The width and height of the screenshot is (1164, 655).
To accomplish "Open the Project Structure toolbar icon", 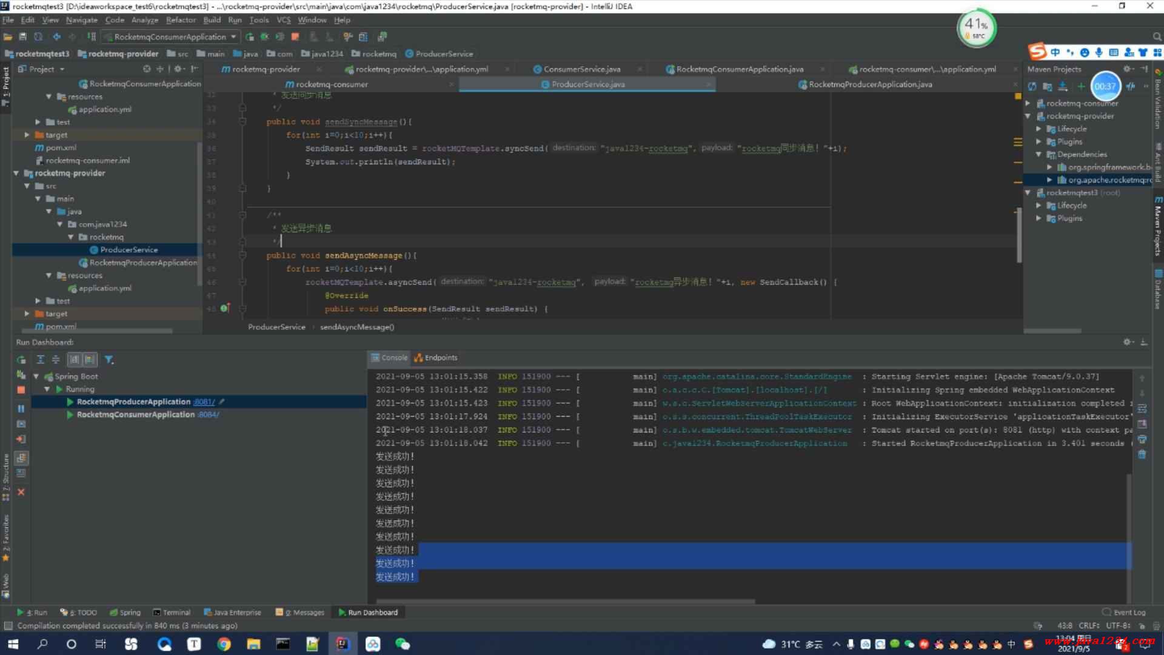I will (363, 37).
